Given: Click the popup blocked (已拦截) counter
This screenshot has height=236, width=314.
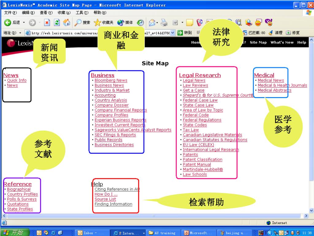Looking at the screenshot, I should click(x=254, y=33).
